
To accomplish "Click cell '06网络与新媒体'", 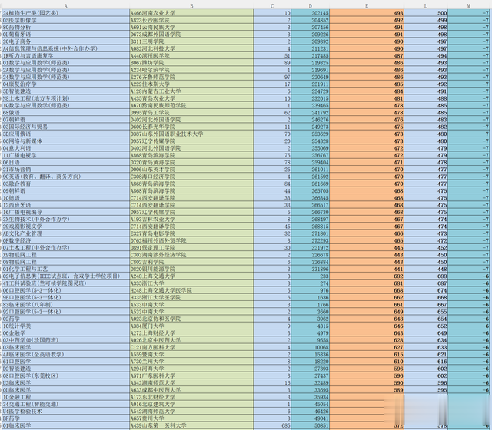I will point(65,141).
